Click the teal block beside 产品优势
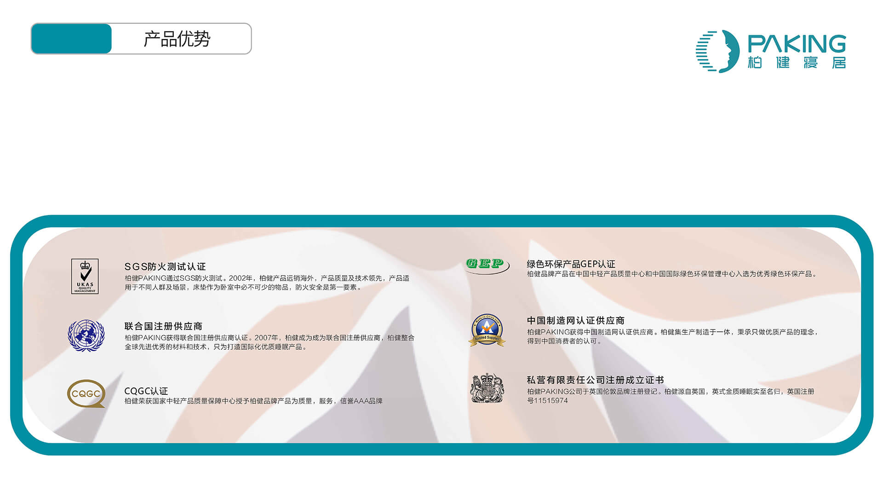 point(71,39)
